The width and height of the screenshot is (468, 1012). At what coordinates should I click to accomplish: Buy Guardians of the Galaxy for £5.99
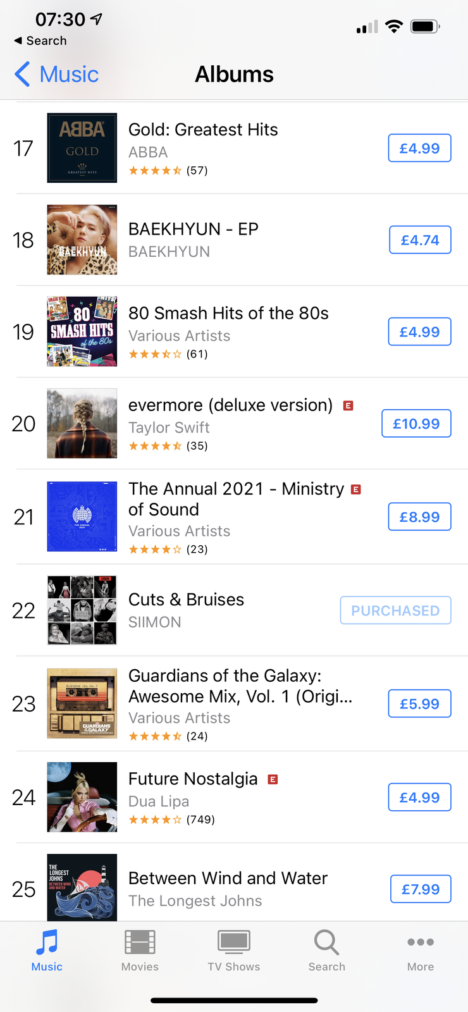coord(419,704)
